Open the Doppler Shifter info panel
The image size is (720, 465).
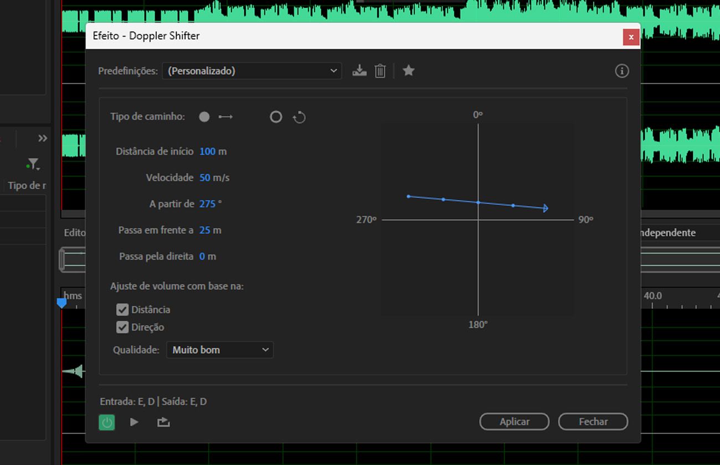(621, 71)
